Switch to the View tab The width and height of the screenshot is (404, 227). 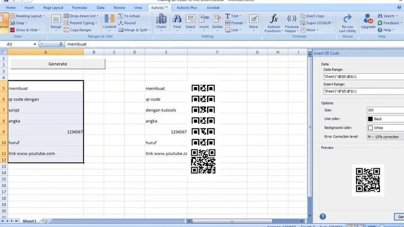[x=138, y=8]
